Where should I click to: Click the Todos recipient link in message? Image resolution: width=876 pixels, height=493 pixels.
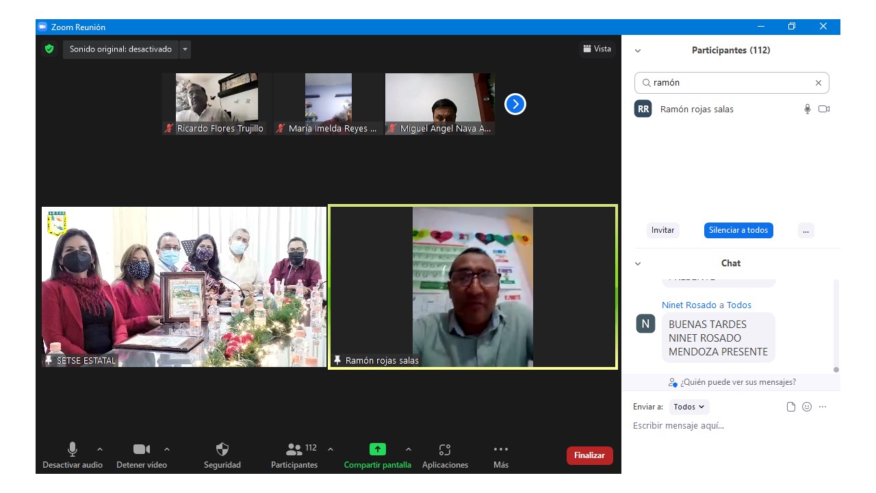739,305
